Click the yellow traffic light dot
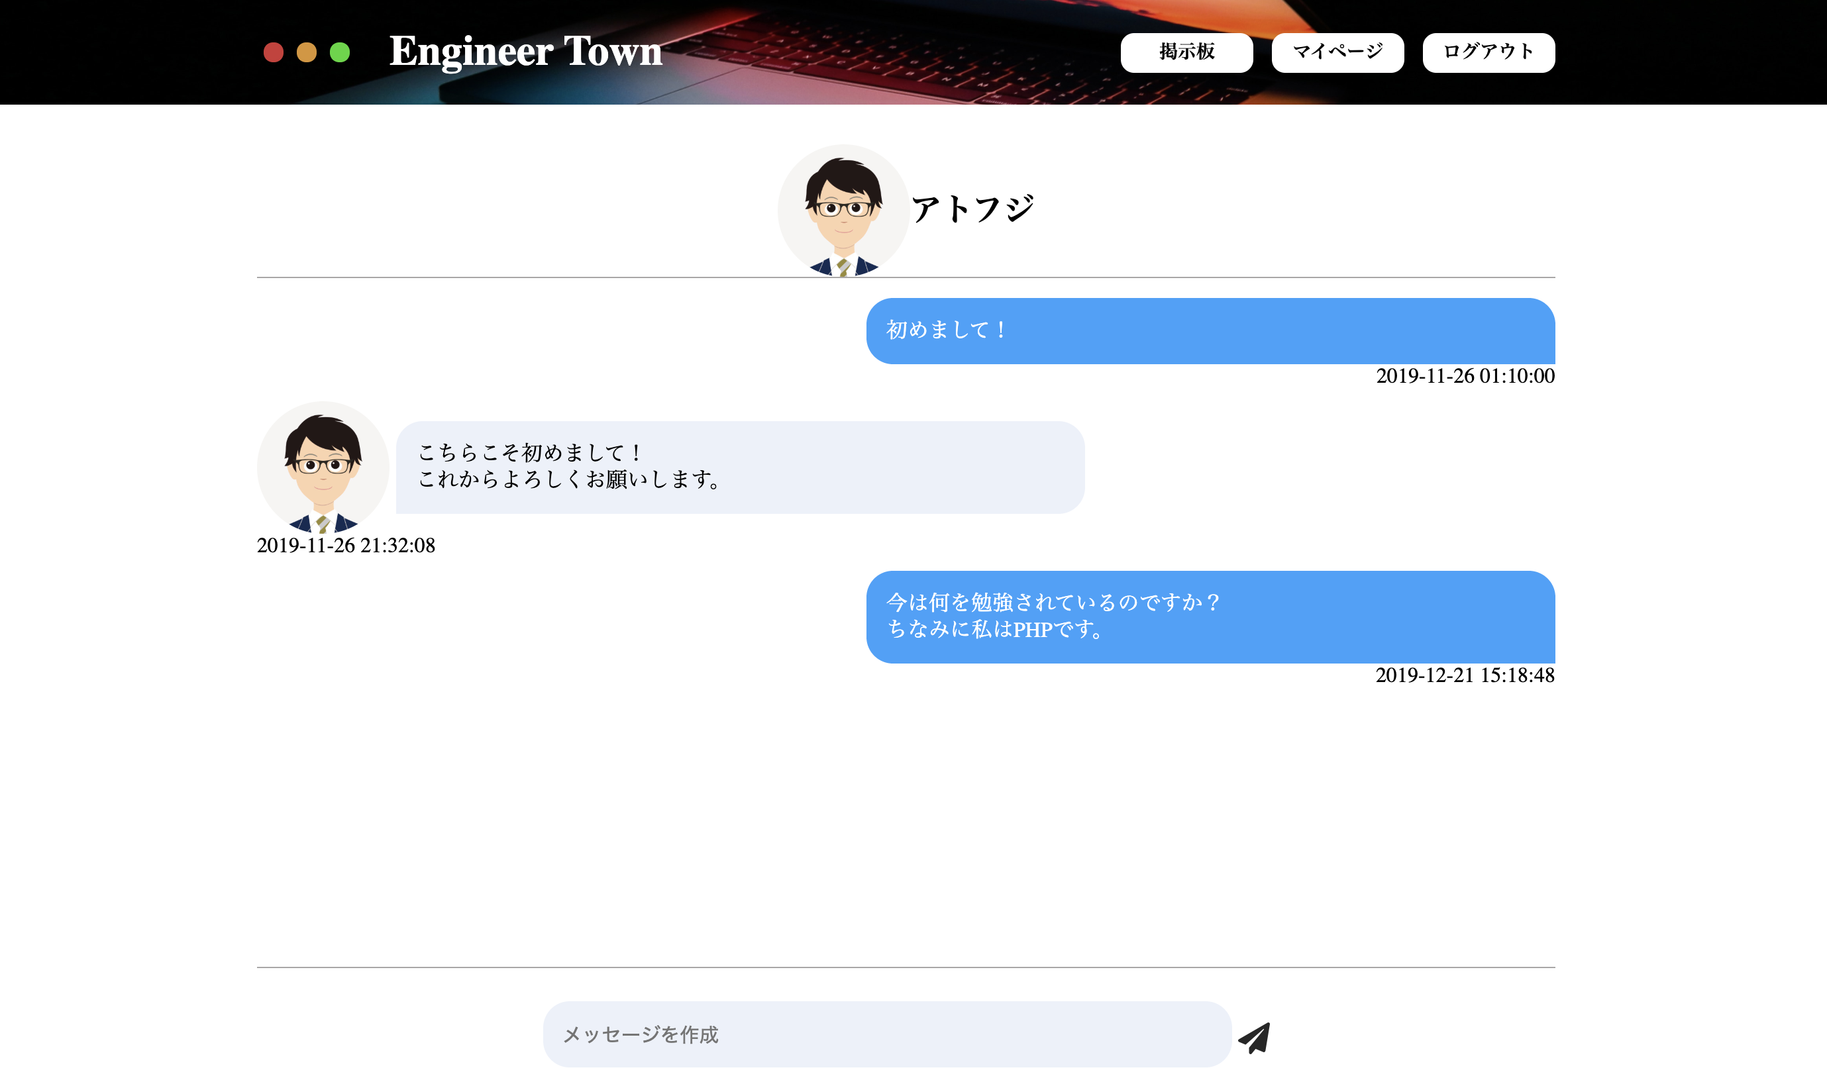 (x=307, y=52)
